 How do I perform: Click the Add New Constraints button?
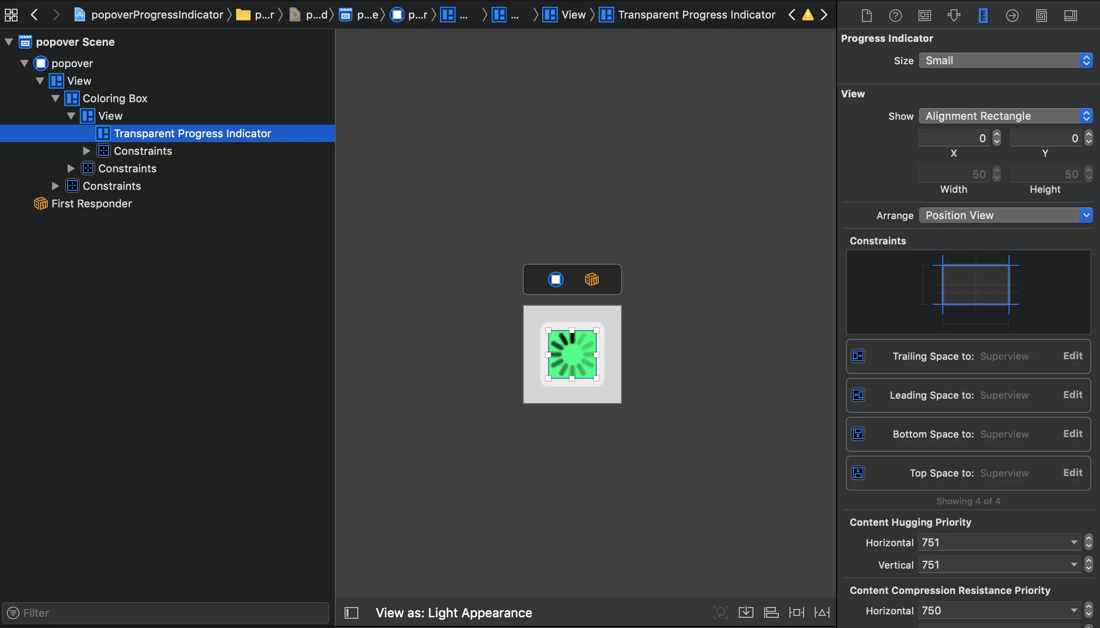point(797,612)
